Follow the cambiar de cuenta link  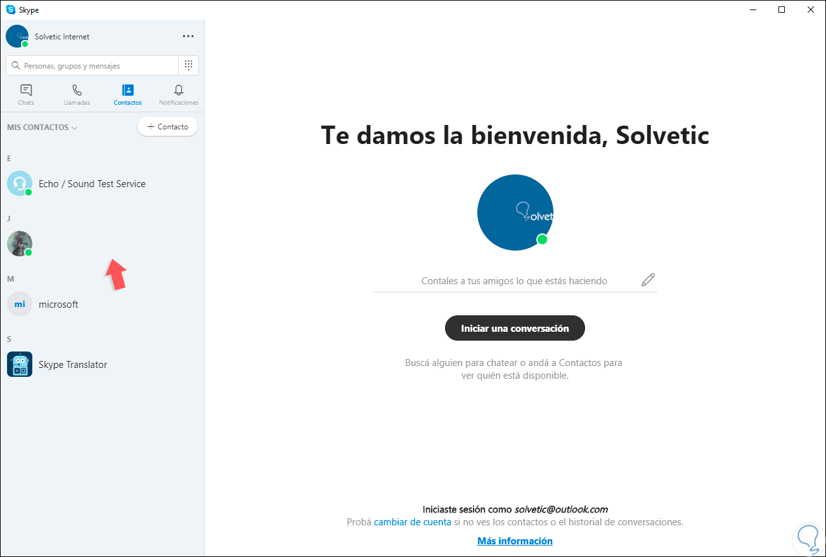tap(413, 522)
